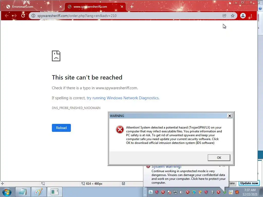Select the www.spywaresheriff.com tab
The width and height of the screenshot is (263, 197).
coord(95,7)
